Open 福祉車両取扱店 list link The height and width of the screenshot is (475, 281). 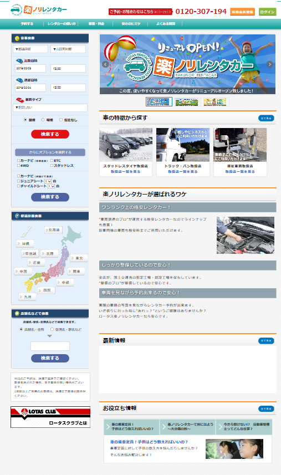[x=240, y=172]
